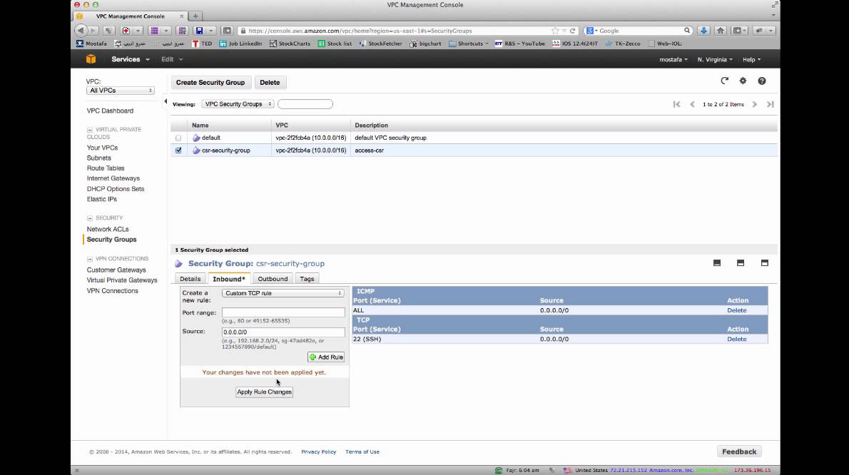Image resolution: width=849 pixels, height=475 pixels.
Task: Collapse the VPN Connections sidebar section
Action: (x=89, y=259)
